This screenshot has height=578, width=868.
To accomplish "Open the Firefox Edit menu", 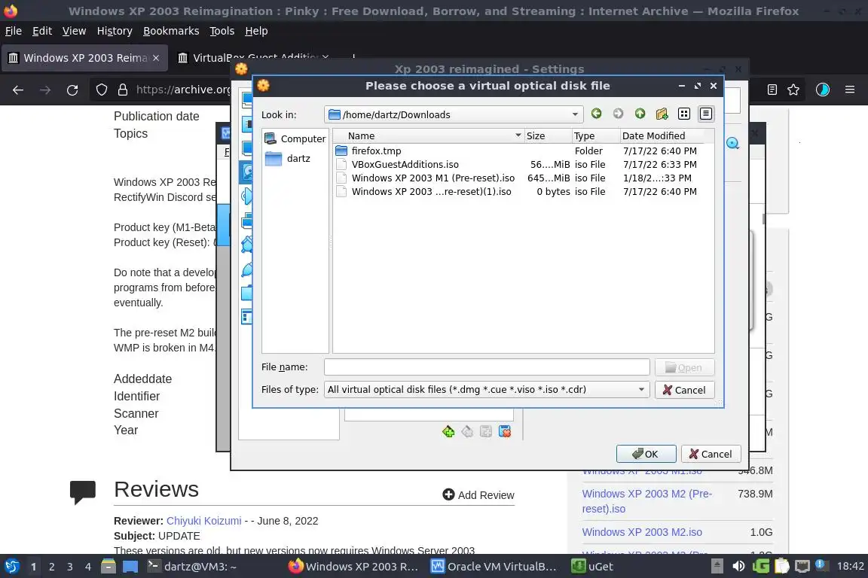I will [x=42, y=31].
